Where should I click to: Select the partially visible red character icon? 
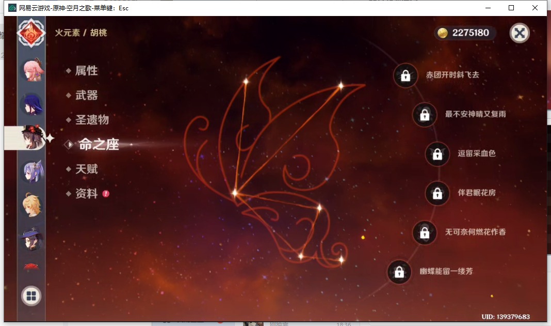point(31,267)
